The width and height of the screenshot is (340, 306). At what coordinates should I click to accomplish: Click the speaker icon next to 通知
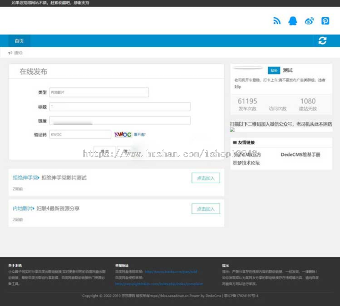tap(10, 53)
